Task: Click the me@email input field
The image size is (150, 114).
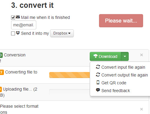Action: [24, 25]
